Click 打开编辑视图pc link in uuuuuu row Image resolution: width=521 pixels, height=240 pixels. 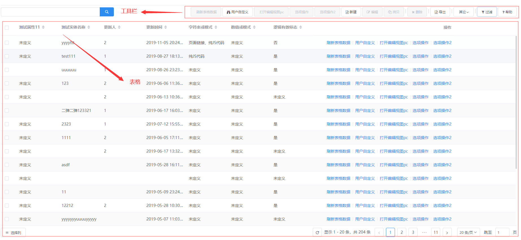pyautogui.click(x=394, y=70)
